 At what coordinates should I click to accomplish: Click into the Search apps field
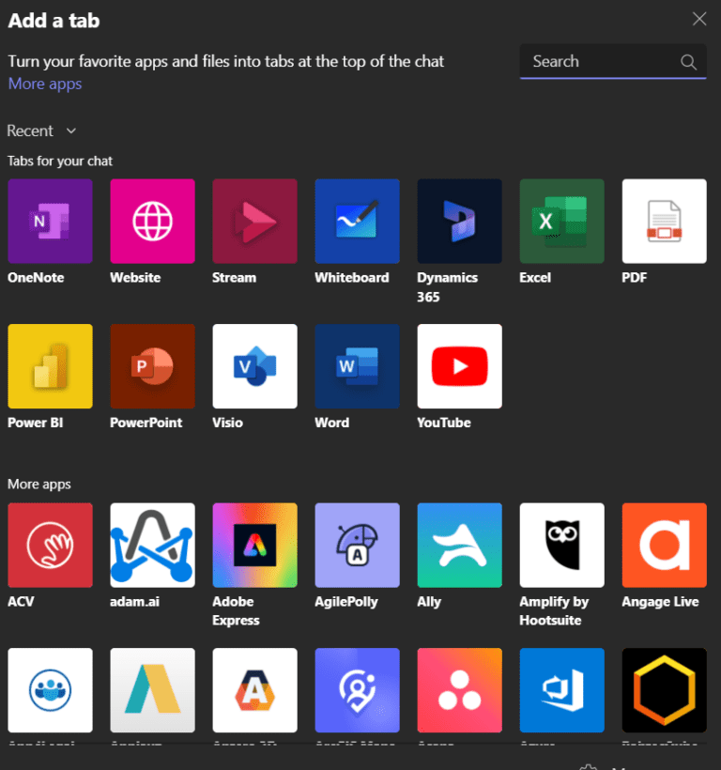(x=613, y=61)
